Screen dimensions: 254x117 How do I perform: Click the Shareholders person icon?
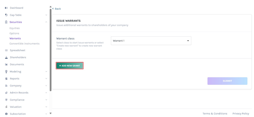(x=6, y=57)
